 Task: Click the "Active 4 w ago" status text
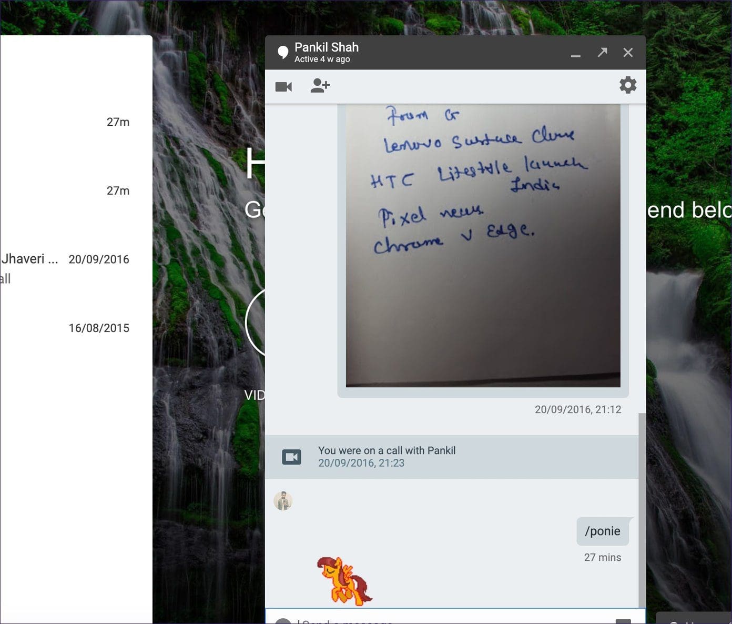[322, 59]
